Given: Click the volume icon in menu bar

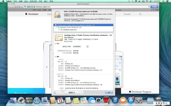Looking at the screenshot, I should pos(139,1).
